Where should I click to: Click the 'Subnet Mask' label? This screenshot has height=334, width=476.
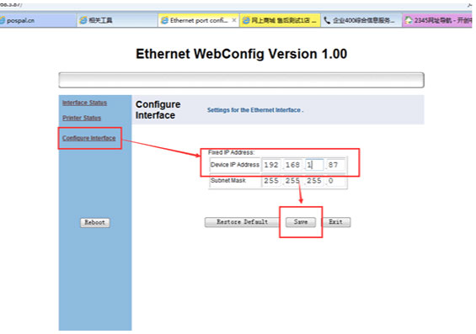tap(228, 180)
